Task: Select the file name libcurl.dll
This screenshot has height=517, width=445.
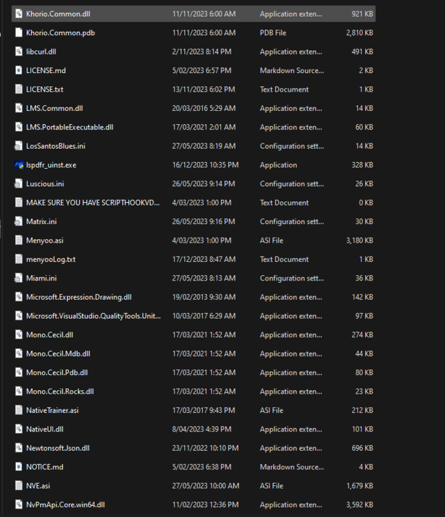Action: pyautogui.click(x=41, y=52)
